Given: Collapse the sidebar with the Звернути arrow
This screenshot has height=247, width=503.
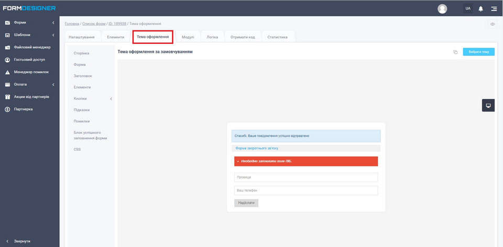Looking at the screenshot, I should pyautogui.click(x=7, y=241).
